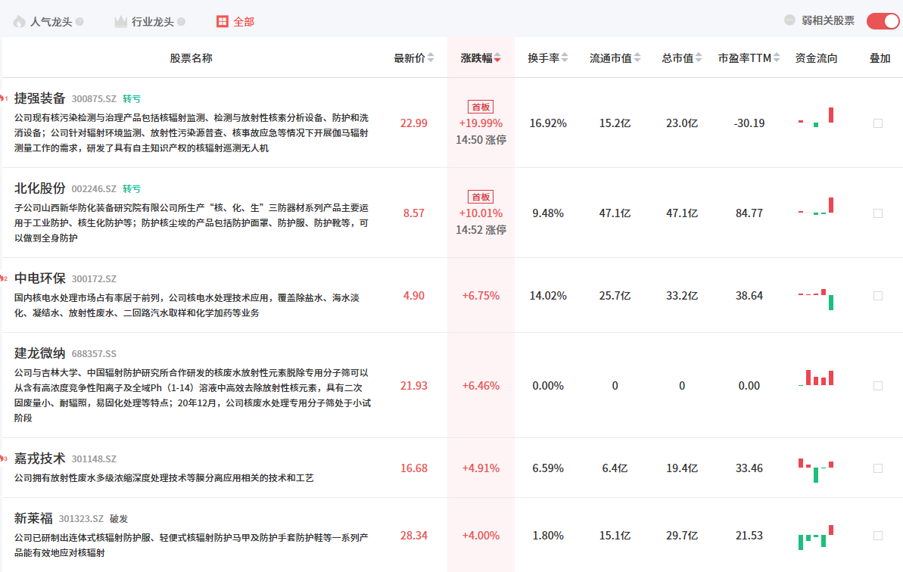The width and height of the screenshot is (903, 572).
Task: Click the 首板 badge for 北化股份
Action: click(x=481, y=197)
